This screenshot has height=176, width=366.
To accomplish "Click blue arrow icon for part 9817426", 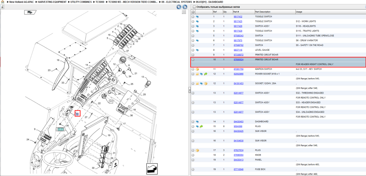I will [x=197, y=26].
